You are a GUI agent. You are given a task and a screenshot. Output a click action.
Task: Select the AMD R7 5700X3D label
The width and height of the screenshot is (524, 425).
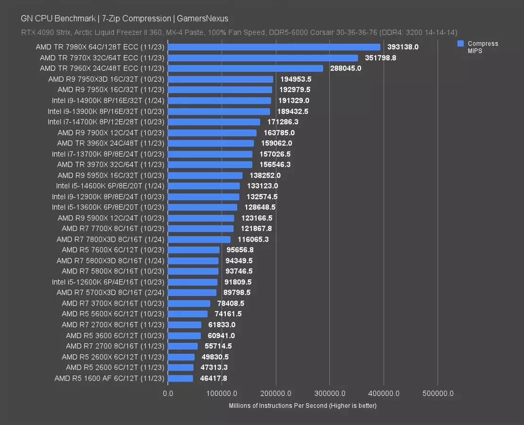tap(110, 292)
